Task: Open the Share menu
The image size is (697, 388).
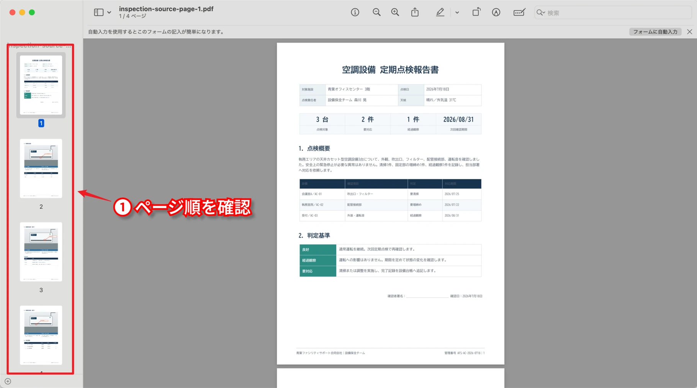Action: pos(415,12)
